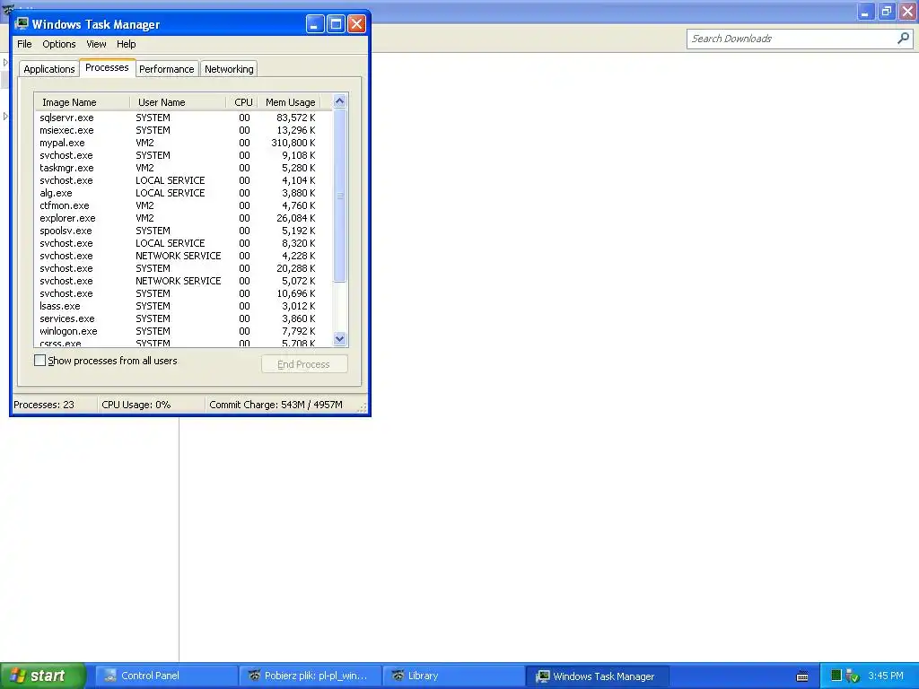This screenshot has height=689, width=919.
Task: Enable Show processes from all users
Action: 39,361
